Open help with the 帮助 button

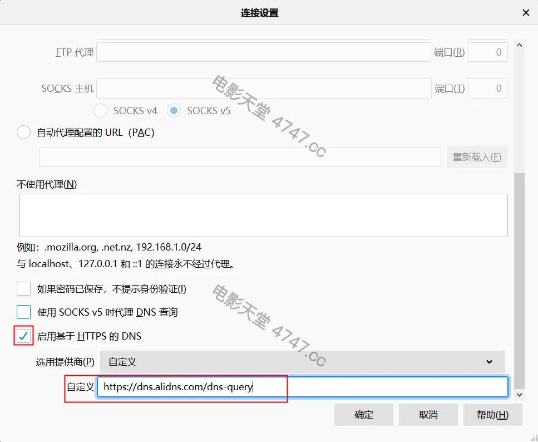(x=492, y=415)
